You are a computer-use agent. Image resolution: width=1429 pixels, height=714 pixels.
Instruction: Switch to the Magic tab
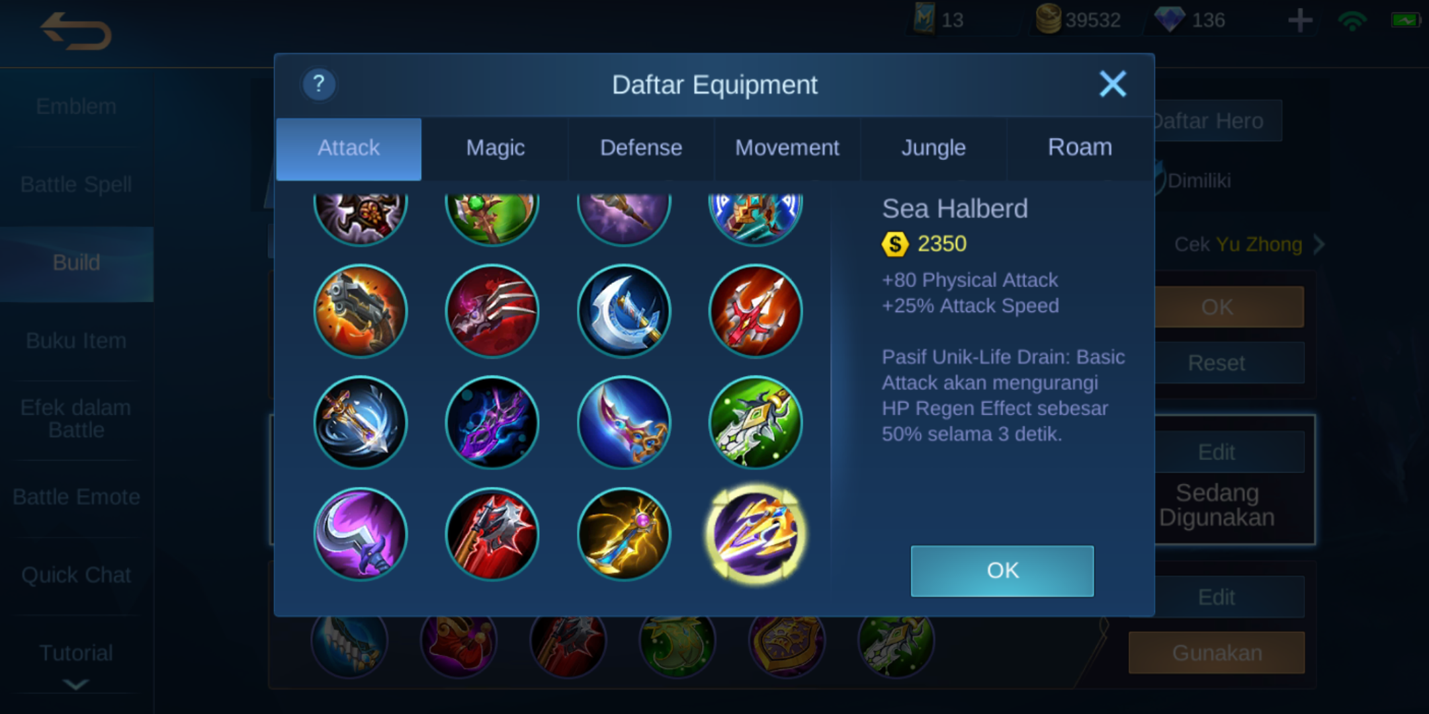coord(495,148)
